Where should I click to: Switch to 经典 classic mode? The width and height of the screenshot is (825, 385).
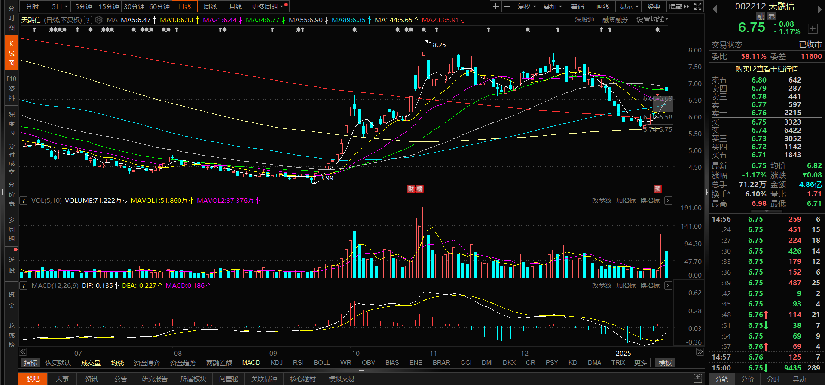pyautogui.click(x=654, y=6)
